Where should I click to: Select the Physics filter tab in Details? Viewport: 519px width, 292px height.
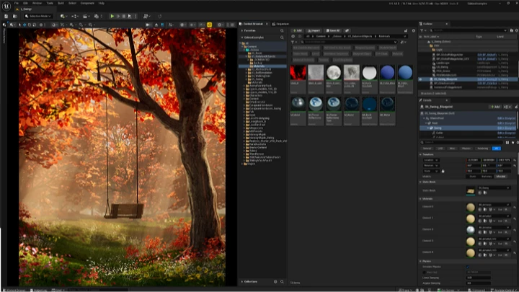pyautogui.click(x=466, y=149)
